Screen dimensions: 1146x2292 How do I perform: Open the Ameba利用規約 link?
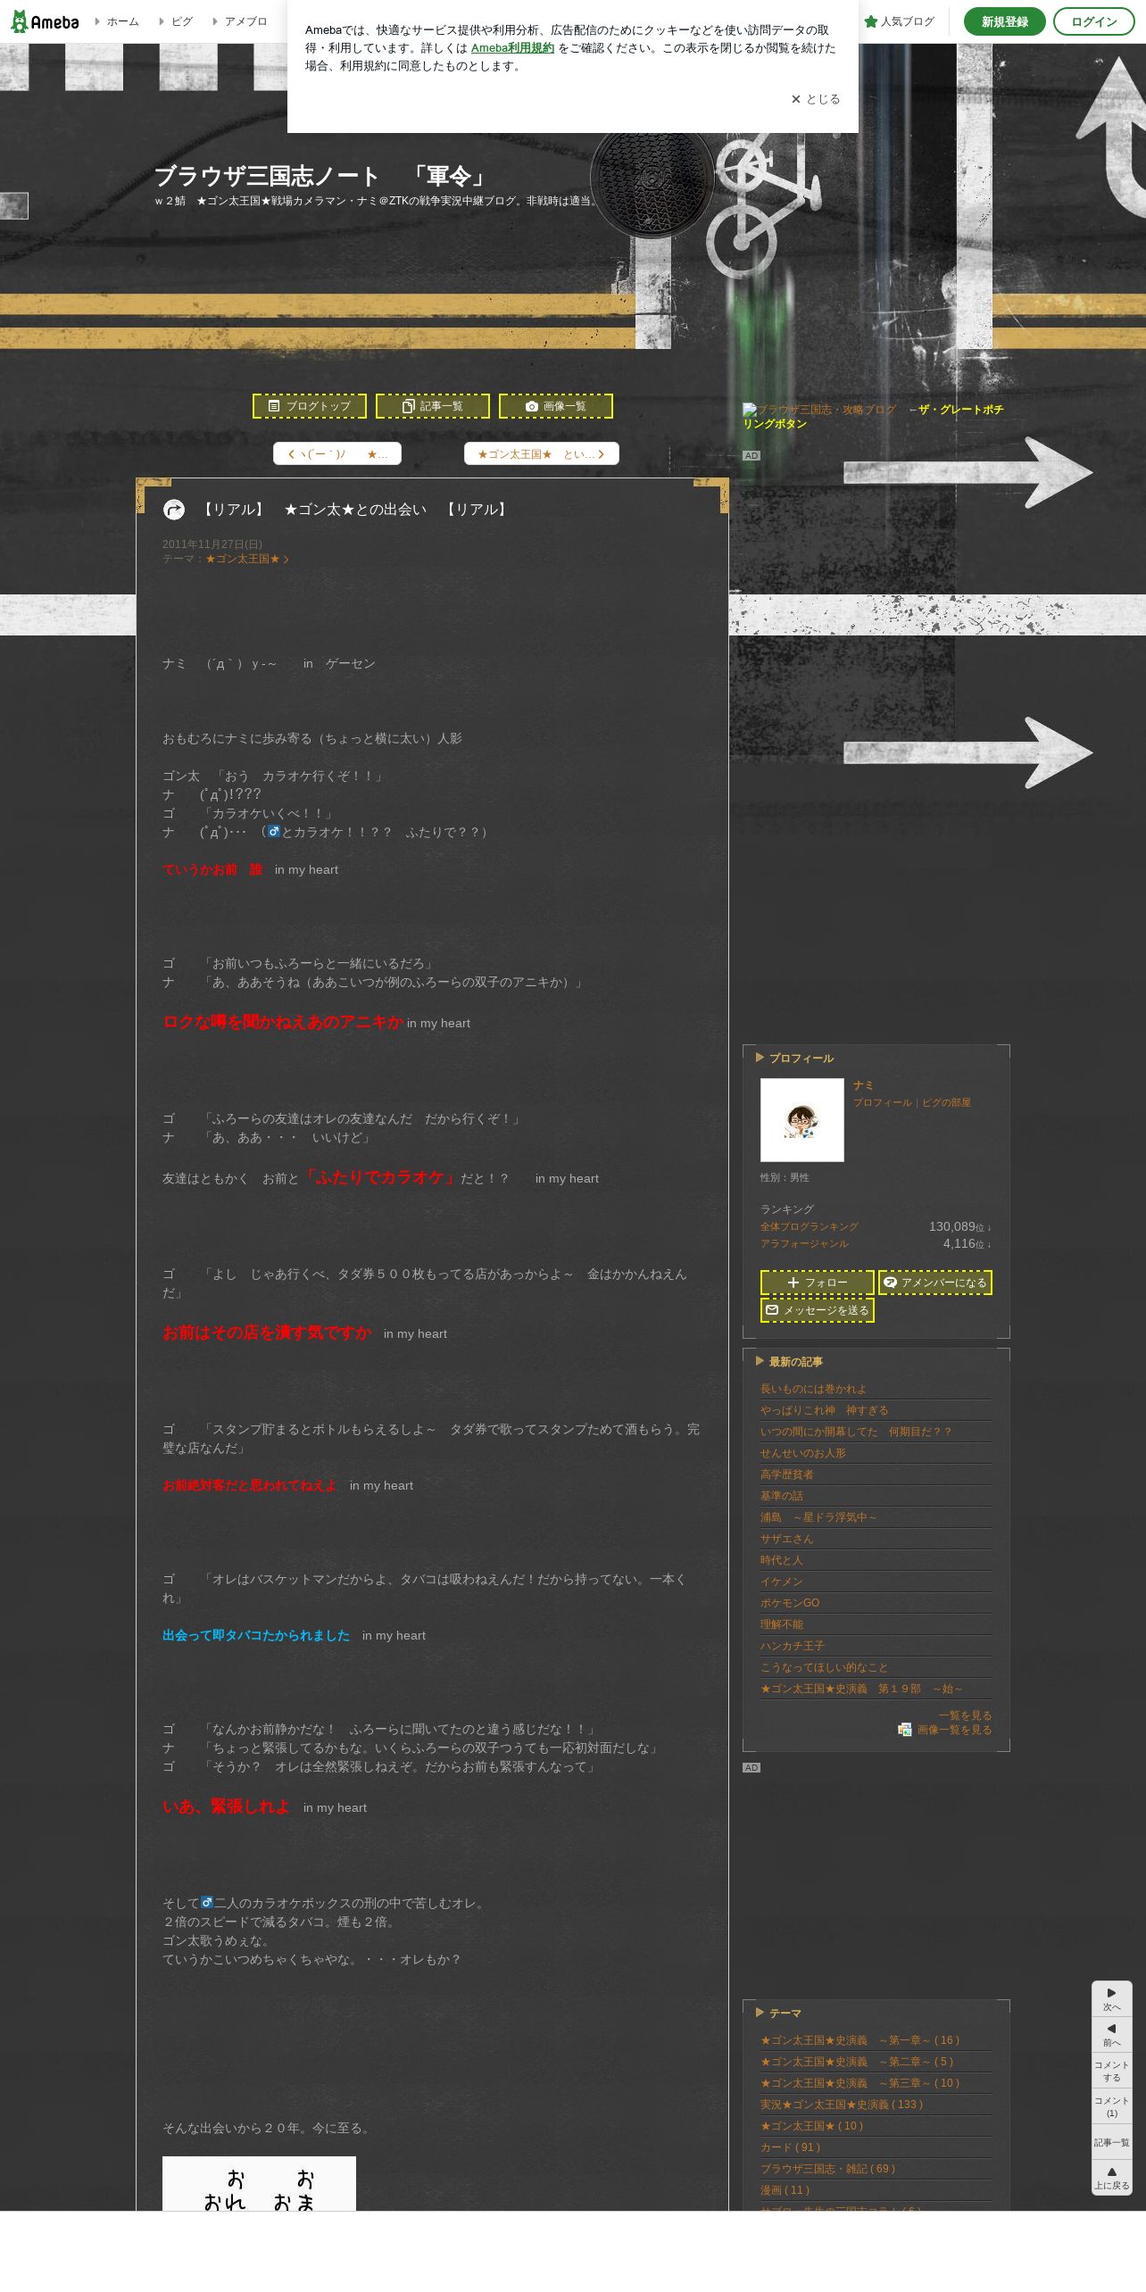click(512, 48)
